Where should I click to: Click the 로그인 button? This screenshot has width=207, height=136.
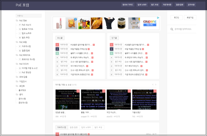coord(177,18)
